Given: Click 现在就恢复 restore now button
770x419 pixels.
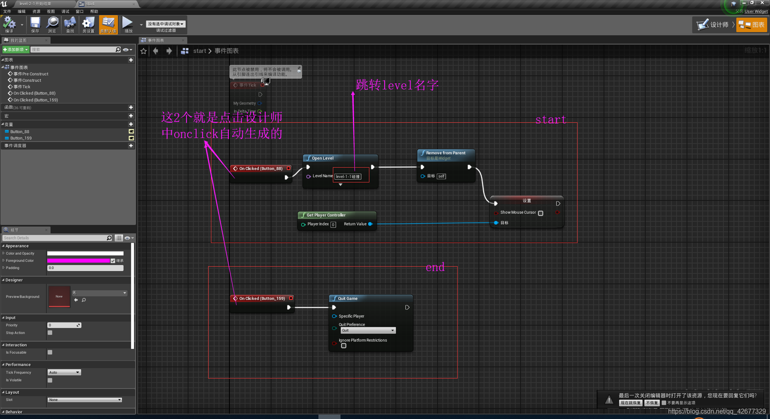Looking at the screenshot, I should 630,403.
